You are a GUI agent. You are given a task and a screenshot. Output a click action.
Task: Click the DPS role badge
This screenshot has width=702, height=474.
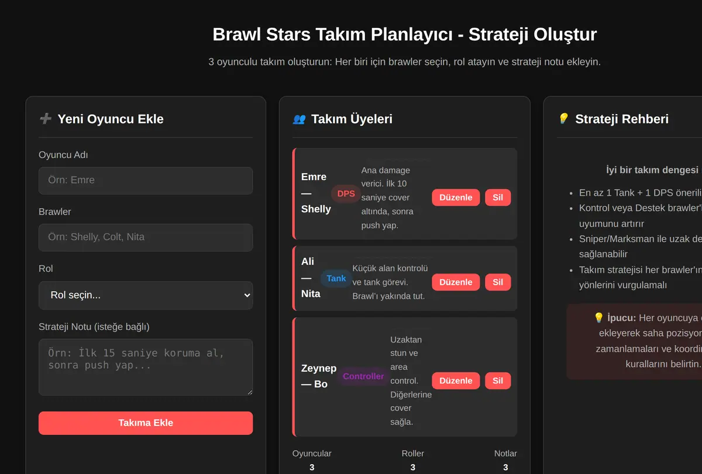pyautogui.click(x=346, y=193)
